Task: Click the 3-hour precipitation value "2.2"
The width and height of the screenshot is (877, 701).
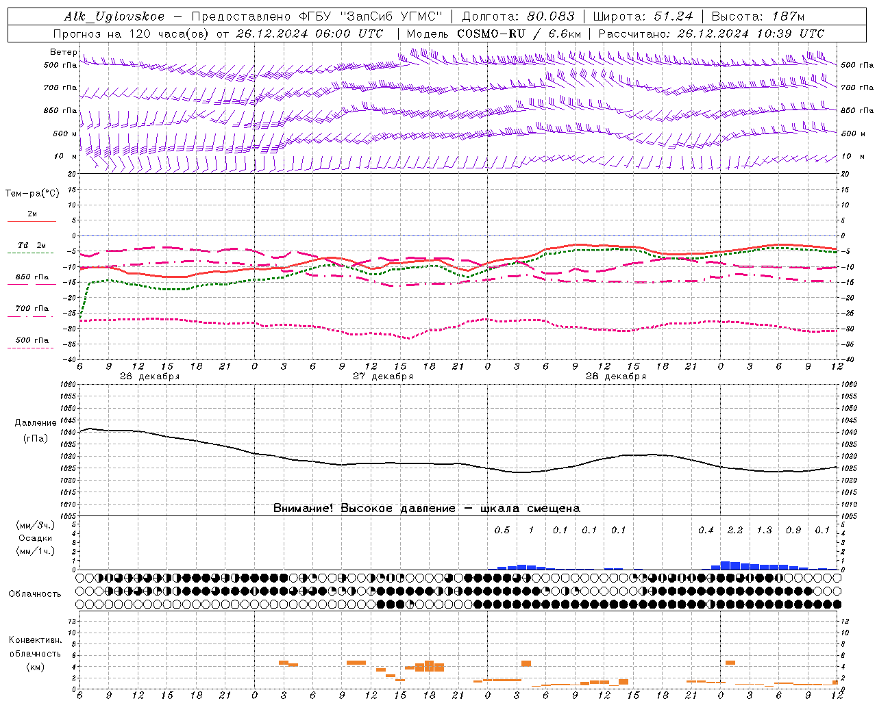Action: [x=735, y=530]
